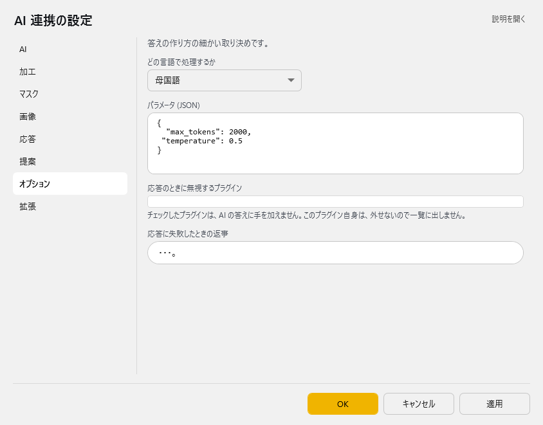The height and width of the screenshot is (425, 543).
Task: Open the 説明を開く help link
Action: tap(508, 19)
